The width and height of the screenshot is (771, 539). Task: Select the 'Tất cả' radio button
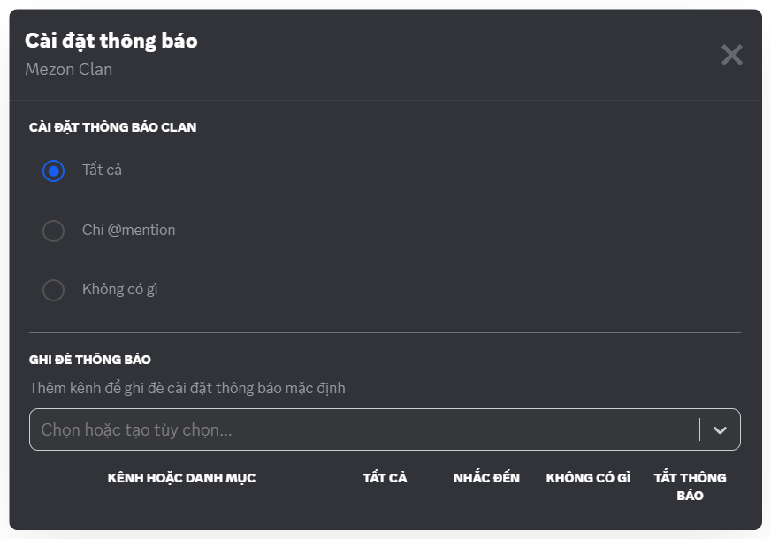click(54, 171)
